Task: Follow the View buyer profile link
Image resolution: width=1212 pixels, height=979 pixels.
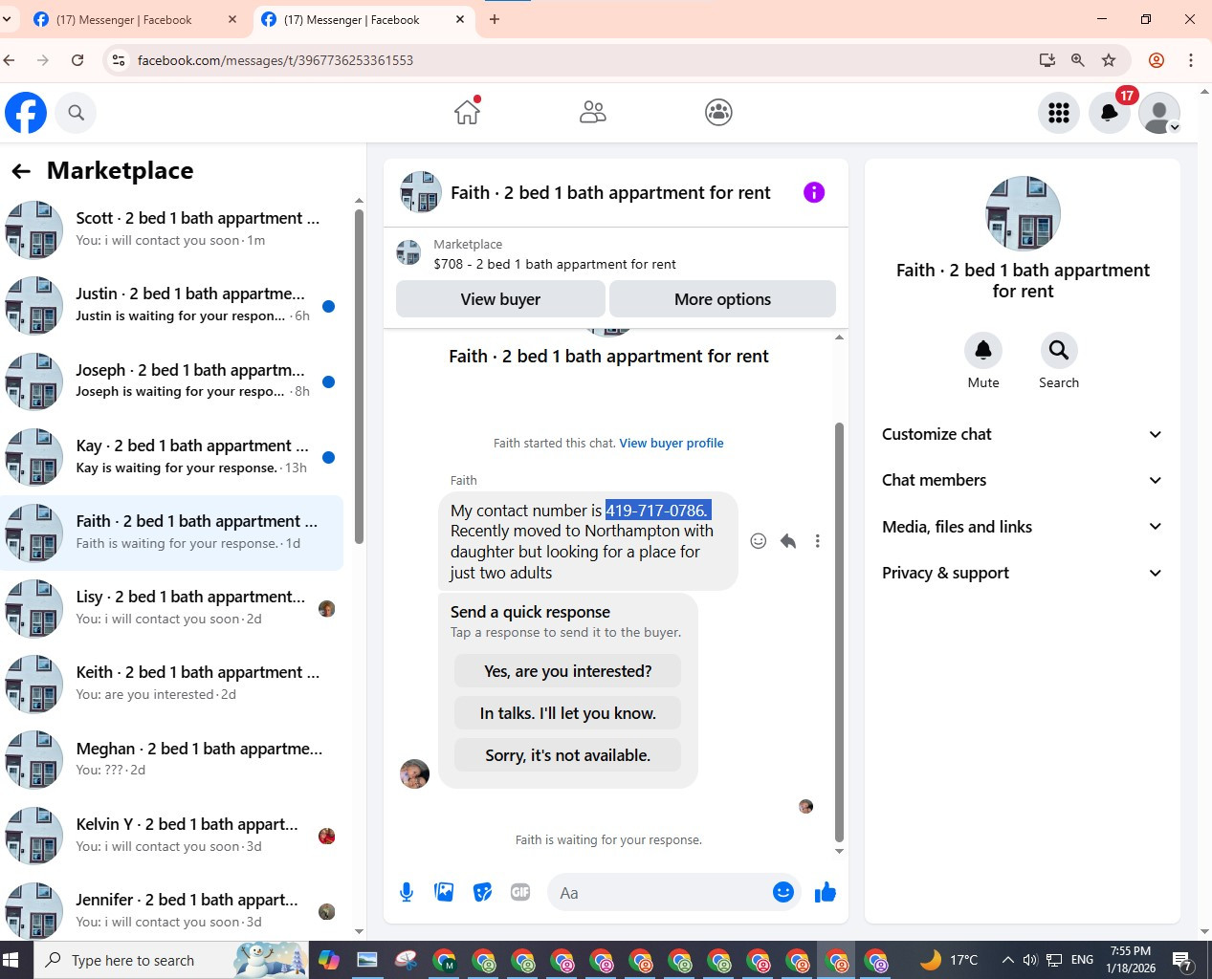Action: tap(672, 443)
